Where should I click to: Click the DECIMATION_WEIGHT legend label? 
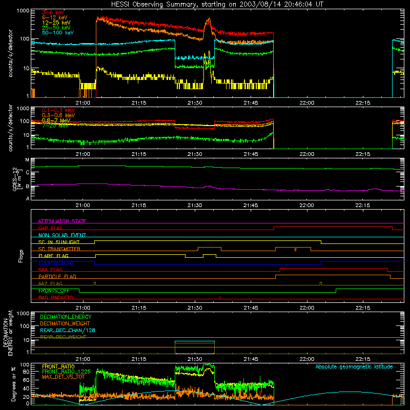(65, 323)
